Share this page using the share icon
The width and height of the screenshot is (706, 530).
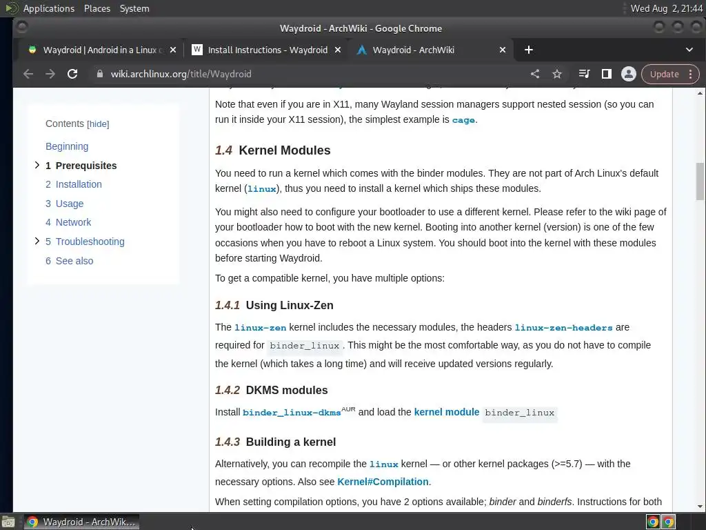[535, 74]
